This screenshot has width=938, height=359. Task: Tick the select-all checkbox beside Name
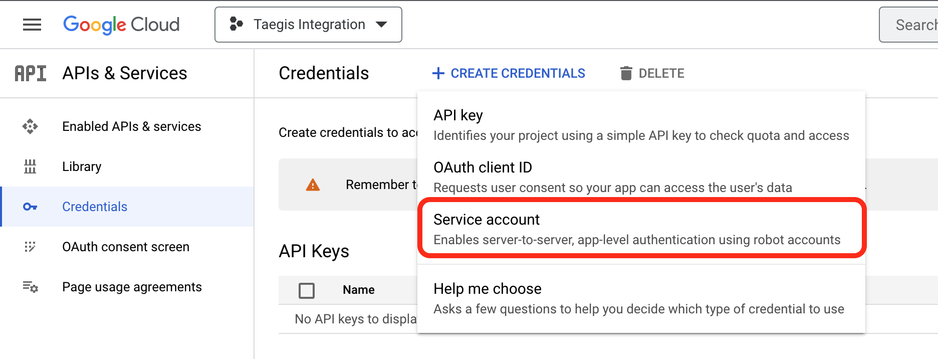tap(307, 290)
